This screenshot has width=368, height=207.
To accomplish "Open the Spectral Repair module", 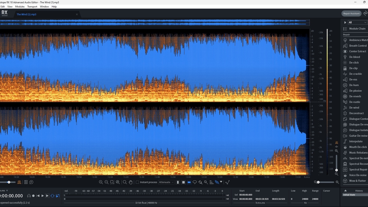I will tap(358, 169).
